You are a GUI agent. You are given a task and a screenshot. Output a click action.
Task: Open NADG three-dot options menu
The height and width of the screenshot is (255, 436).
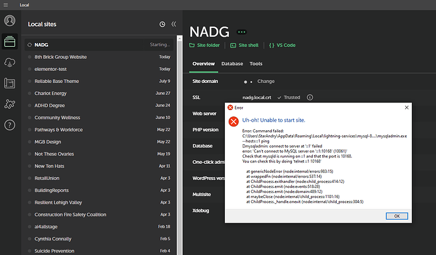tap(241, 32)
